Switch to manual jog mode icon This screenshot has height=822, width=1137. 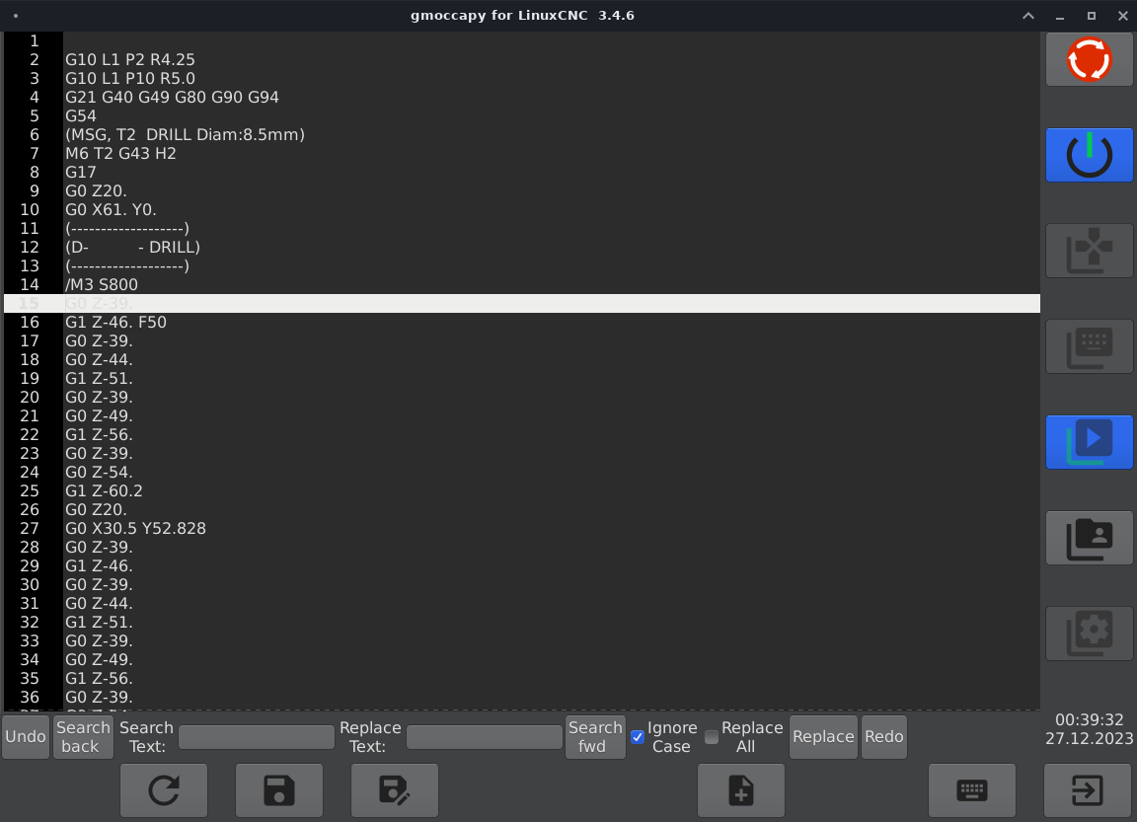coord(1089,251)
